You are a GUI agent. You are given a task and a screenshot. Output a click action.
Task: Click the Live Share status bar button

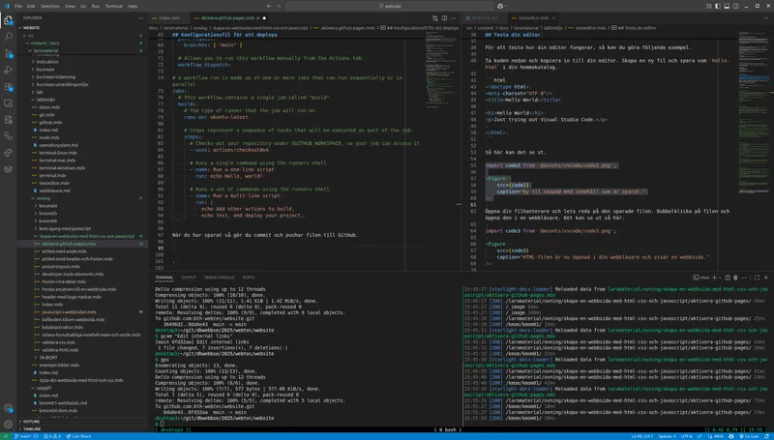click(78, 436)
